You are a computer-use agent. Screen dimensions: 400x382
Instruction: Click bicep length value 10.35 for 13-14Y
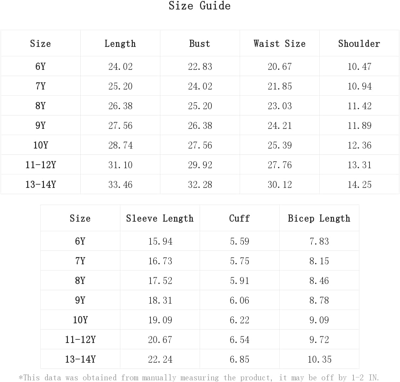click(319, 359)
